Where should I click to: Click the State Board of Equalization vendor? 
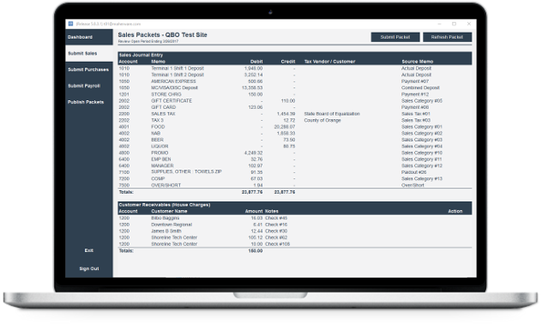(332, 114)
